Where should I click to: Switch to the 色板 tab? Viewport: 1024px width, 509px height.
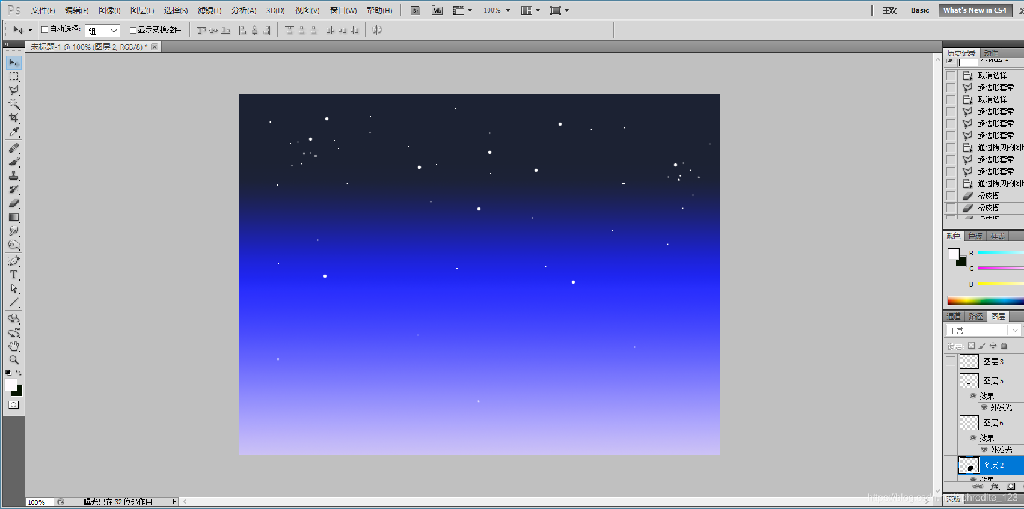(975, 236)
